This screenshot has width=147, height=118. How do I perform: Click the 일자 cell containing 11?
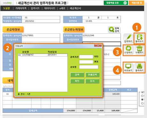click(x=7, y=94)
